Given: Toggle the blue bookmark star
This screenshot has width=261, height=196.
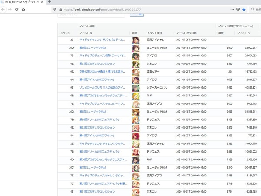Looking at the screenshot, I should 244,10.
